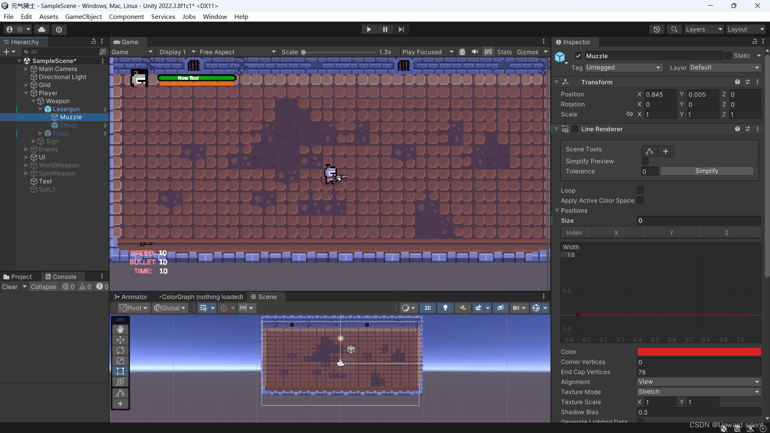
Task: Click the Line Renderer edit points icon
Action: pos(649,151)
